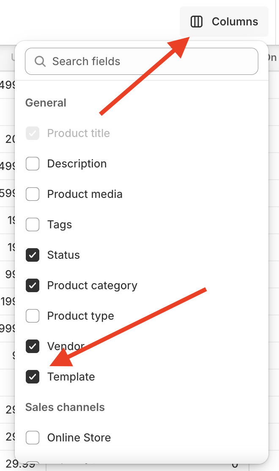Click the Description label text
Image resolution: width=279 pixels, height=471 pixels.
click(x=77, y=164)
